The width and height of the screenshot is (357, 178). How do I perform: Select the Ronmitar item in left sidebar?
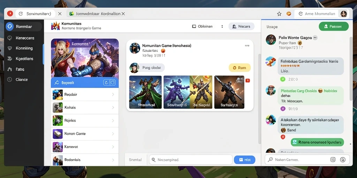[24, 26]
